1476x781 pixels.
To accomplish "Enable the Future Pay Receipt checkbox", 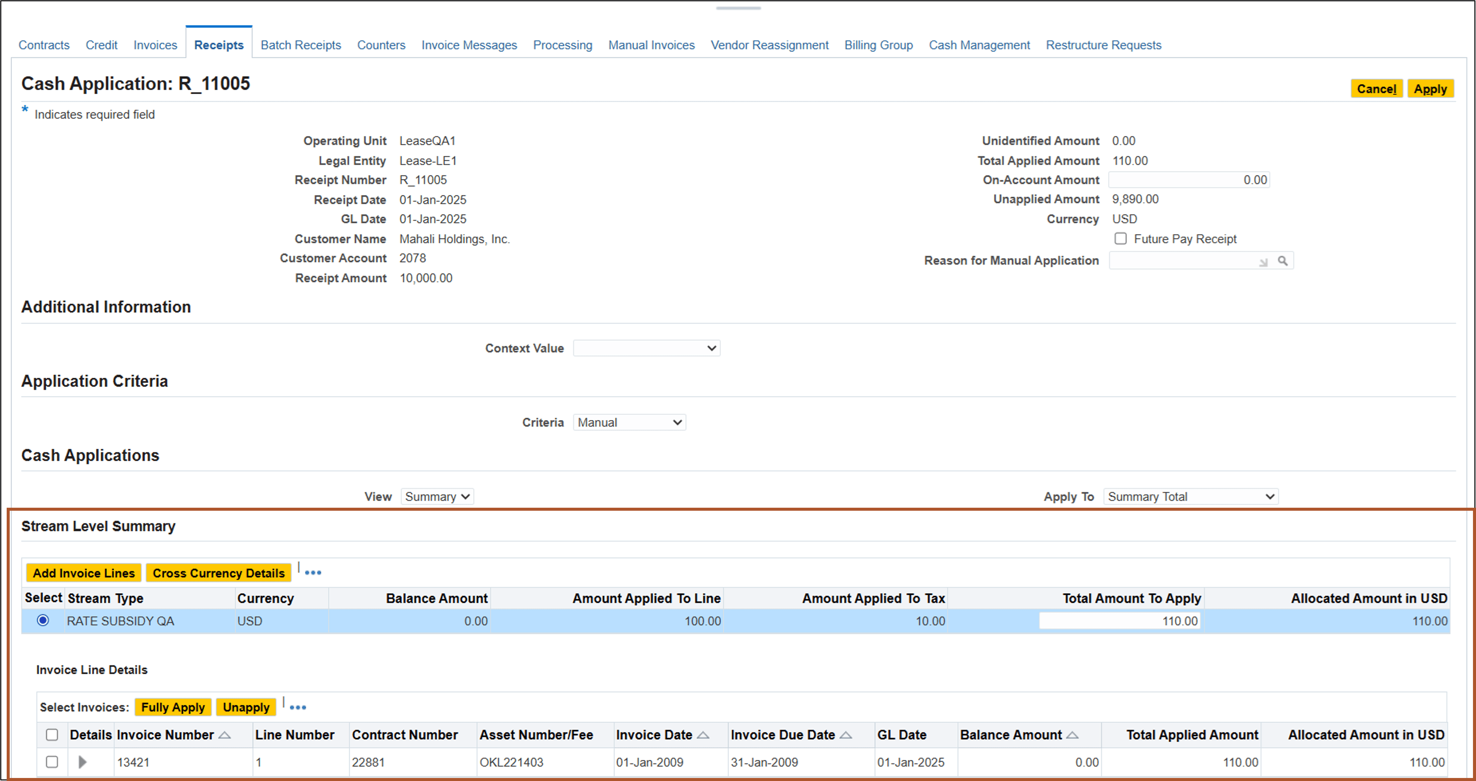I will (x=1120, y=238).
